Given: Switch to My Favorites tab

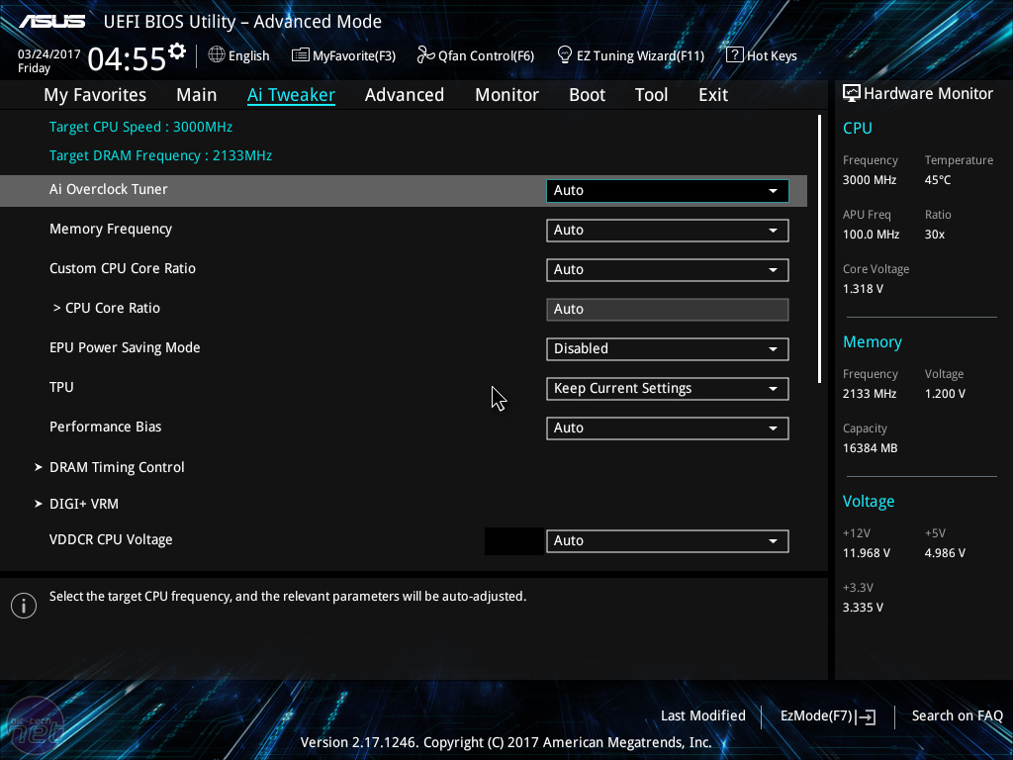Looking at the screenshot, I should pos(95,95).
